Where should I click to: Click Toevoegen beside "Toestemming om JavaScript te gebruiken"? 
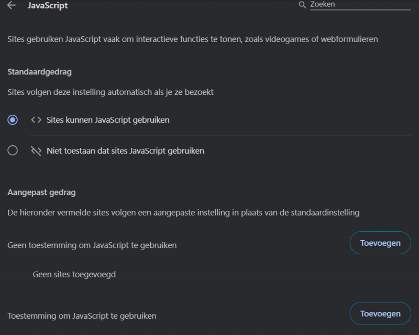tap(380, 314)
